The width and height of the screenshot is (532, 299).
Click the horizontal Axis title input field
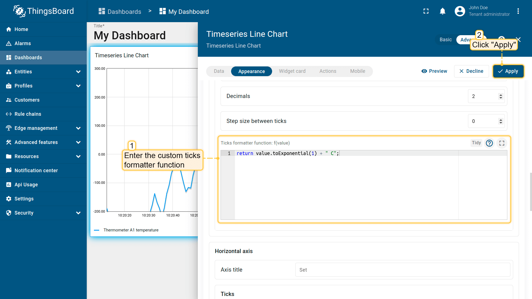[x=402, y=270]
